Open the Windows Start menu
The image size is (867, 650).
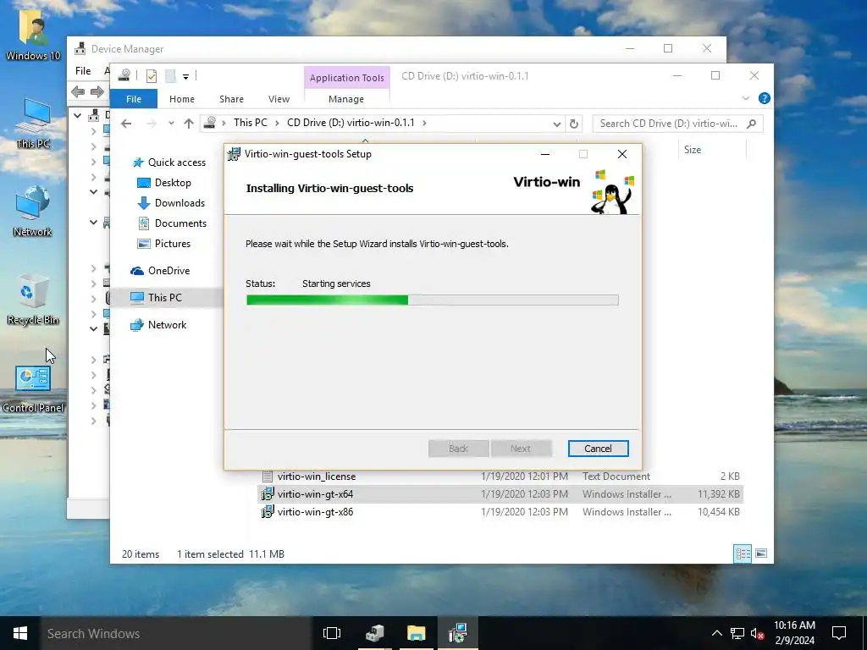tap(20, 633)
